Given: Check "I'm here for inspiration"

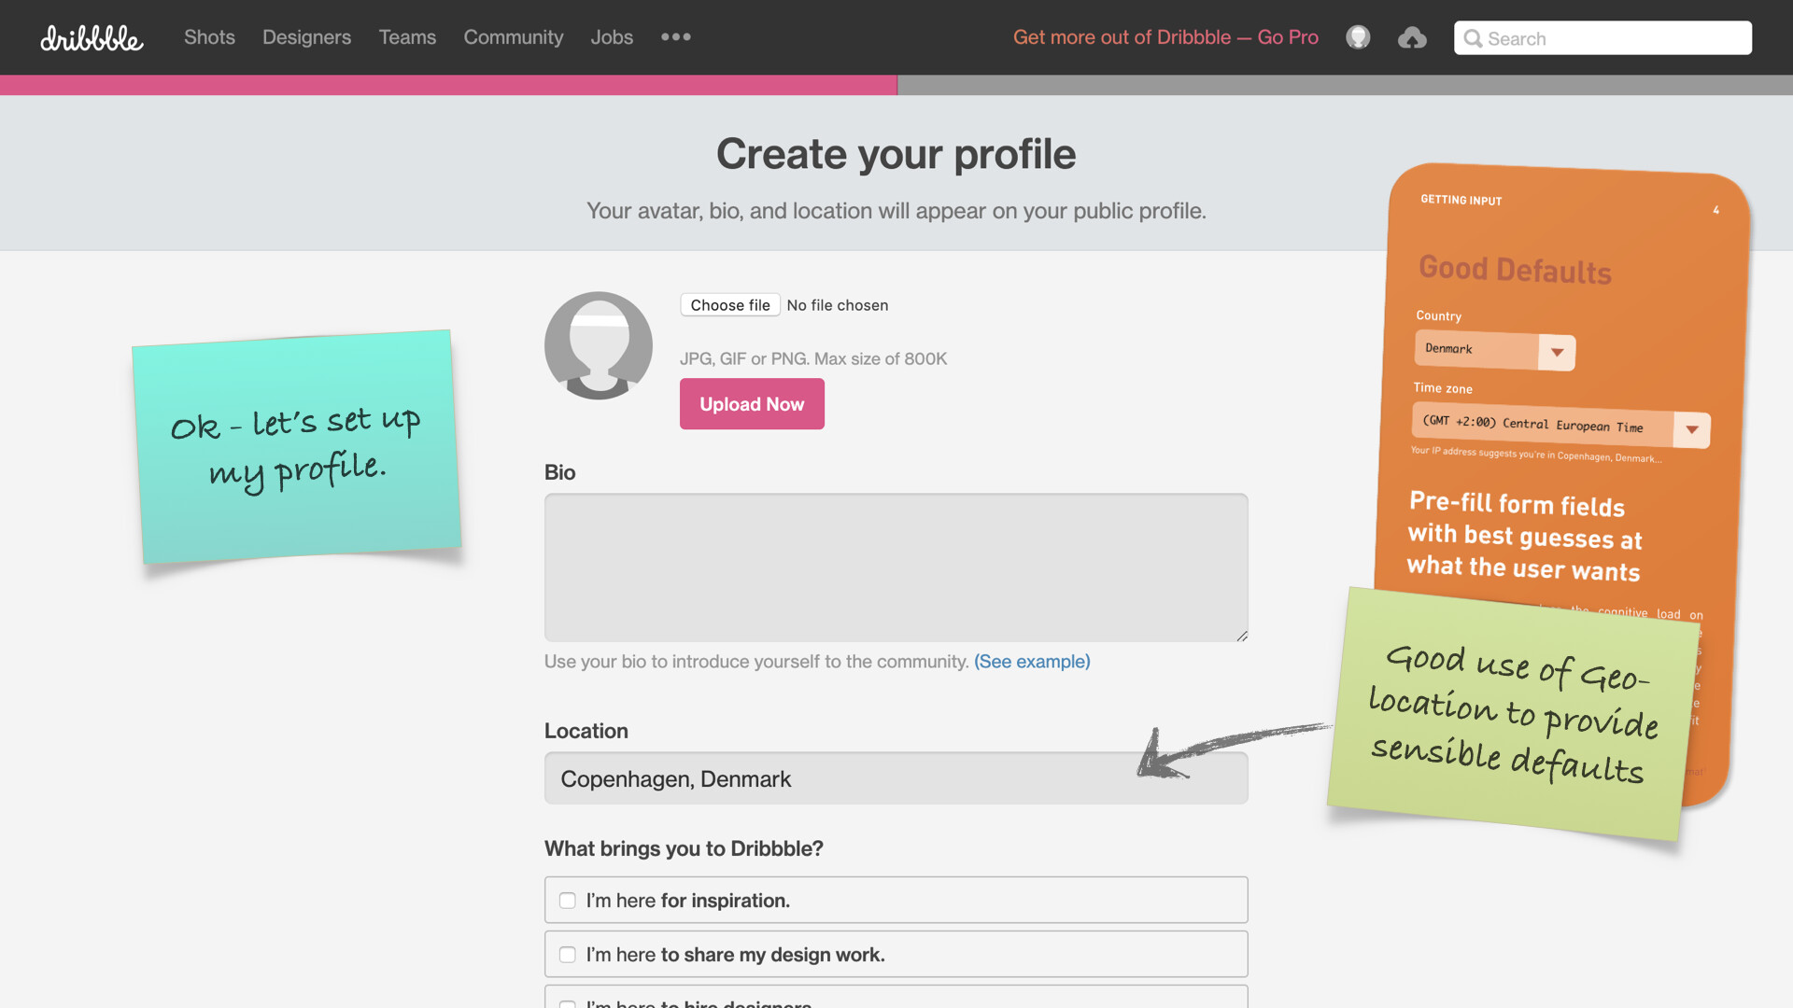Looking at the screenshot, I should coord(567,901).
